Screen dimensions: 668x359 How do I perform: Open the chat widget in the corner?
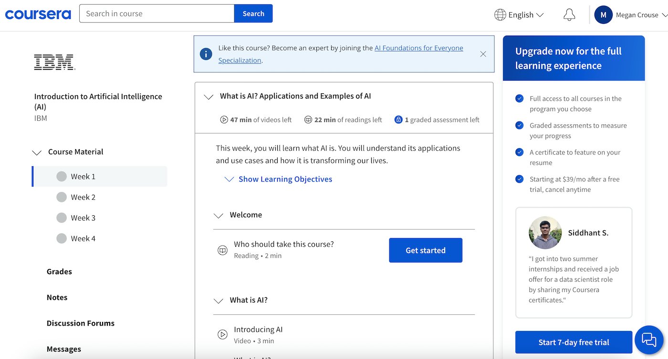[649, 339]
